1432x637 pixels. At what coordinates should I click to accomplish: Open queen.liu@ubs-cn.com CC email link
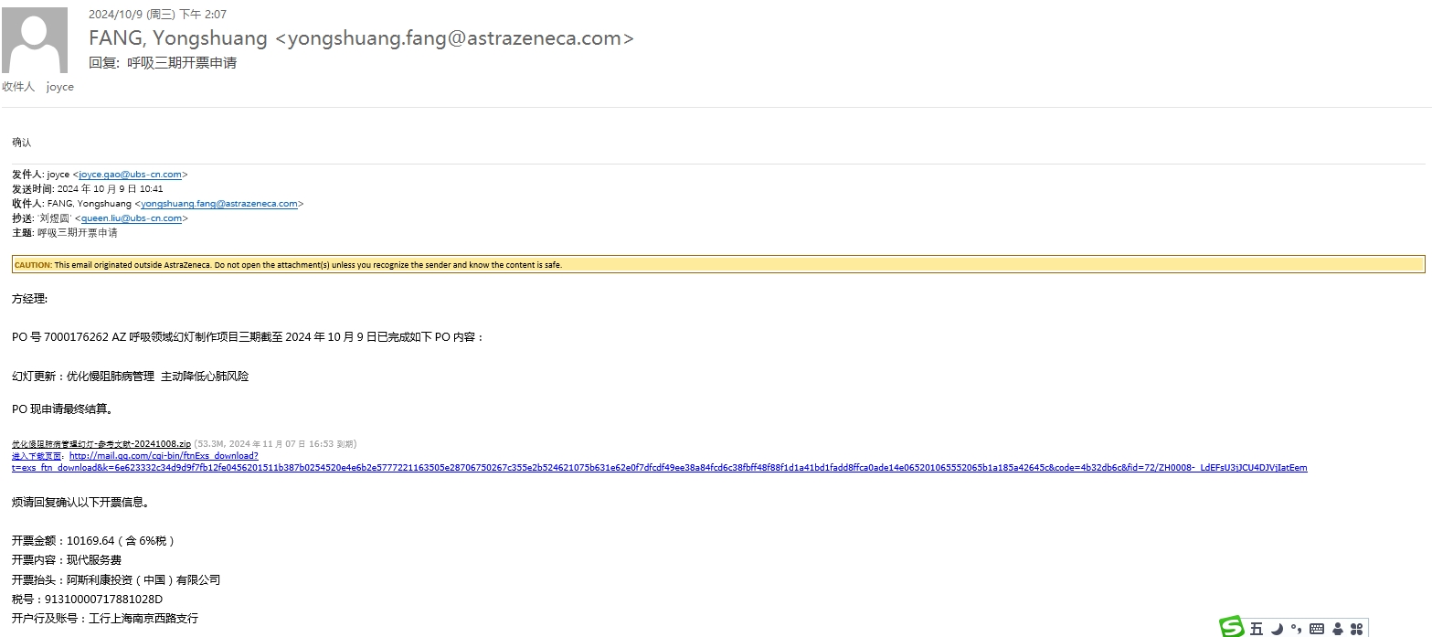tap(132, 218)
